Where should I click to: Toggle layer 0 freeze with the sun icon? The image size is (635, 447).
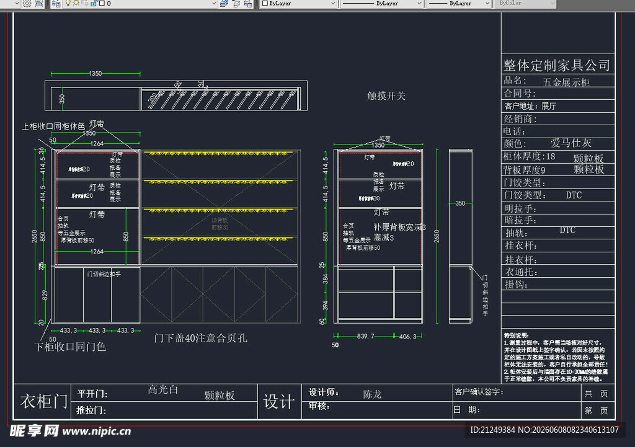pos(76,3)
